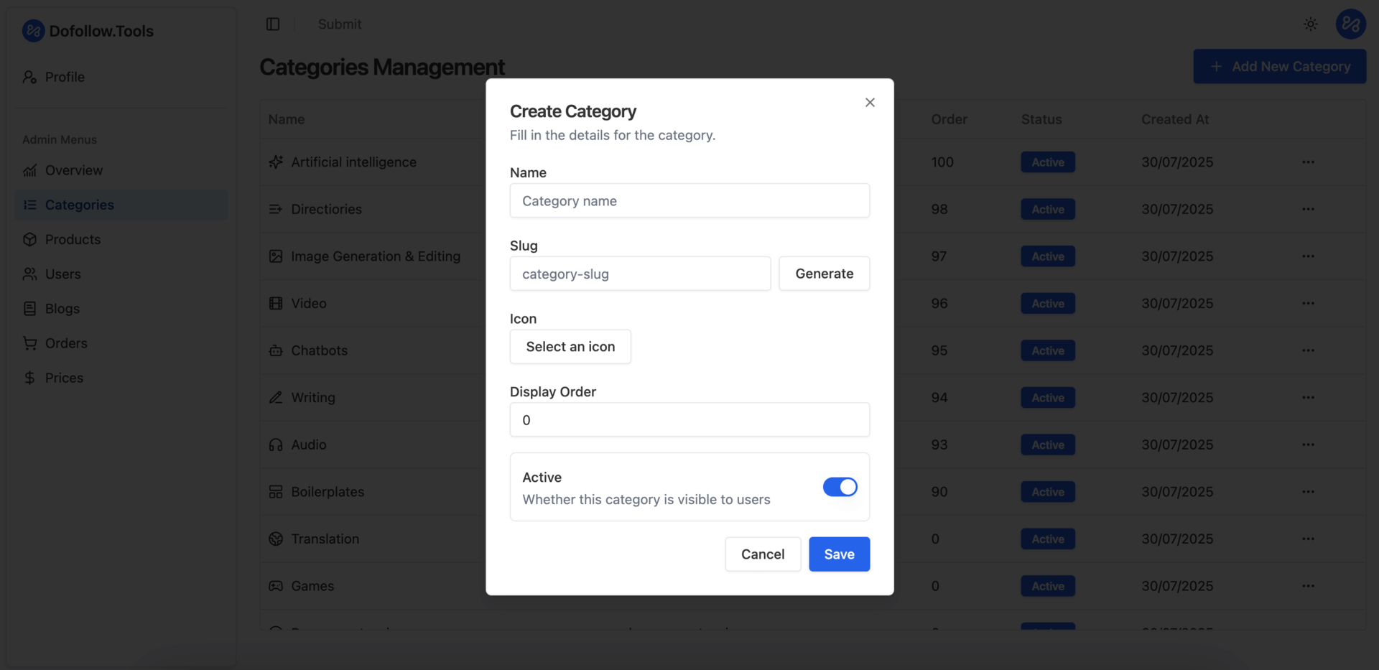Click Generate to create slug

pos(824,274)
